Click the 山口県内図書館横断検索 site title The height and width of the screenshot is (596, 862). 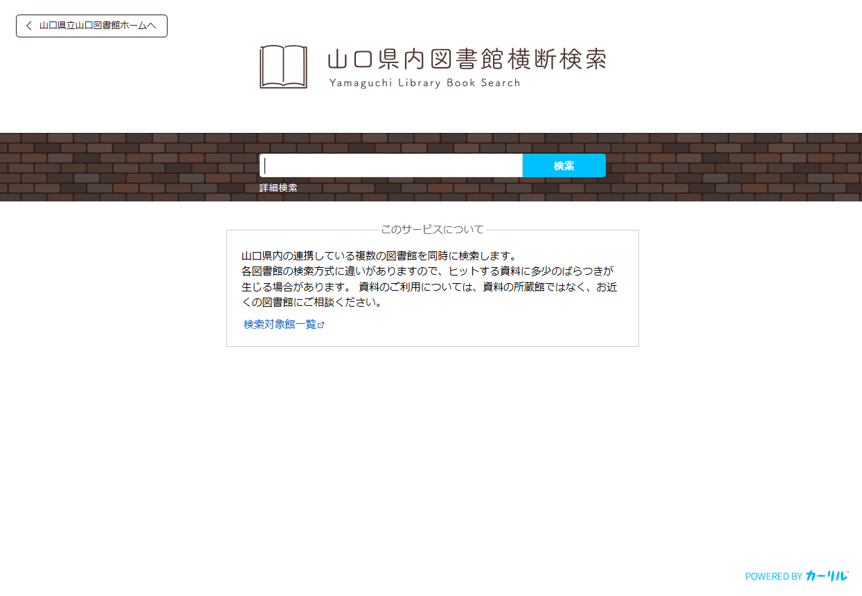coord(466,60)
